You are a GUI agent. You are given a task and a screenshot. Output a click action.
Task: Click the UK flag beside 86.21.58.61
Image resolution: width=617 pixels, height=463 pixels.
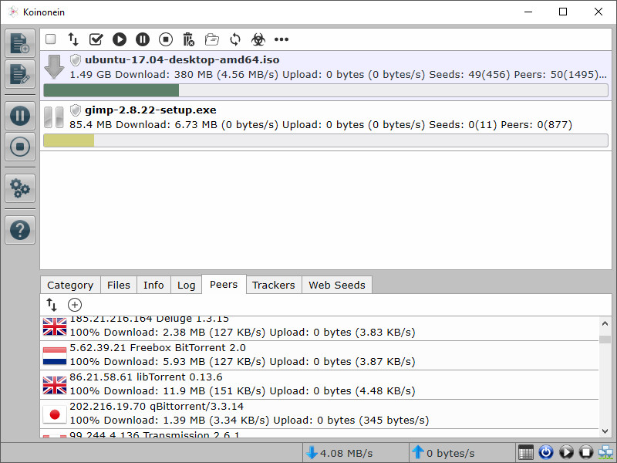point(55,385)
